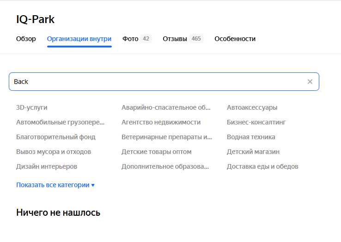
Task: Select the Организации внутри tab
Action: 79,39
